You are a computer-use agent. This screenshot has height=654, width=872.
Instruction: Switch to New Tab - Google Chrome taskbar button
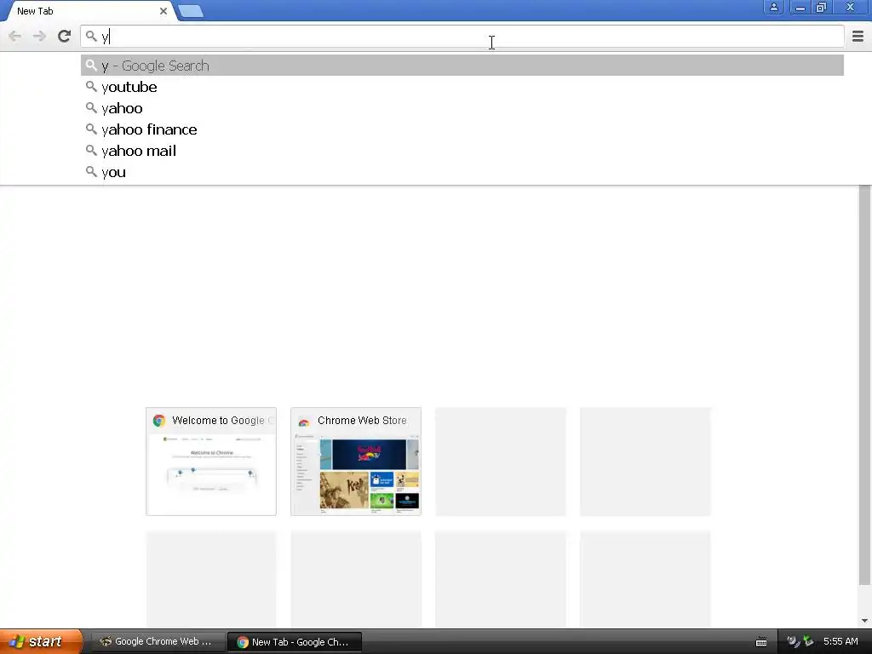(x=295, y=642)
